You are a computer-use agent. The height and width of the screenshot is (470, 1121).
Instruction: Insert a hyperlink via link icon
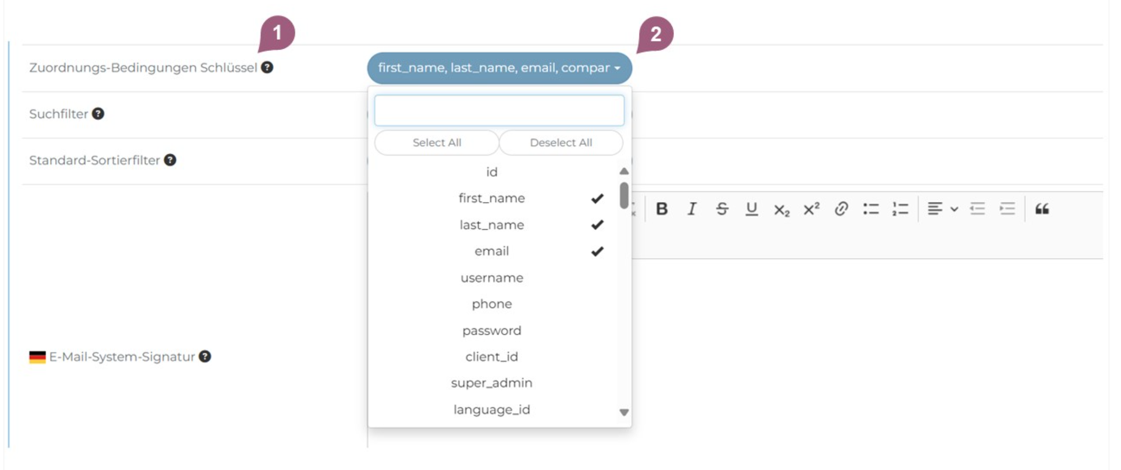(x=841, y=209)
